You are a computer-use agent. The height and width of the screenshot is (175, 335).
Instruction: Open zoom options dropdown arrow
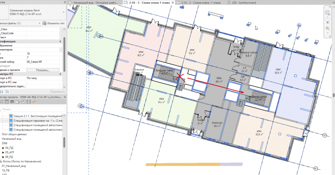pos(328,33)
